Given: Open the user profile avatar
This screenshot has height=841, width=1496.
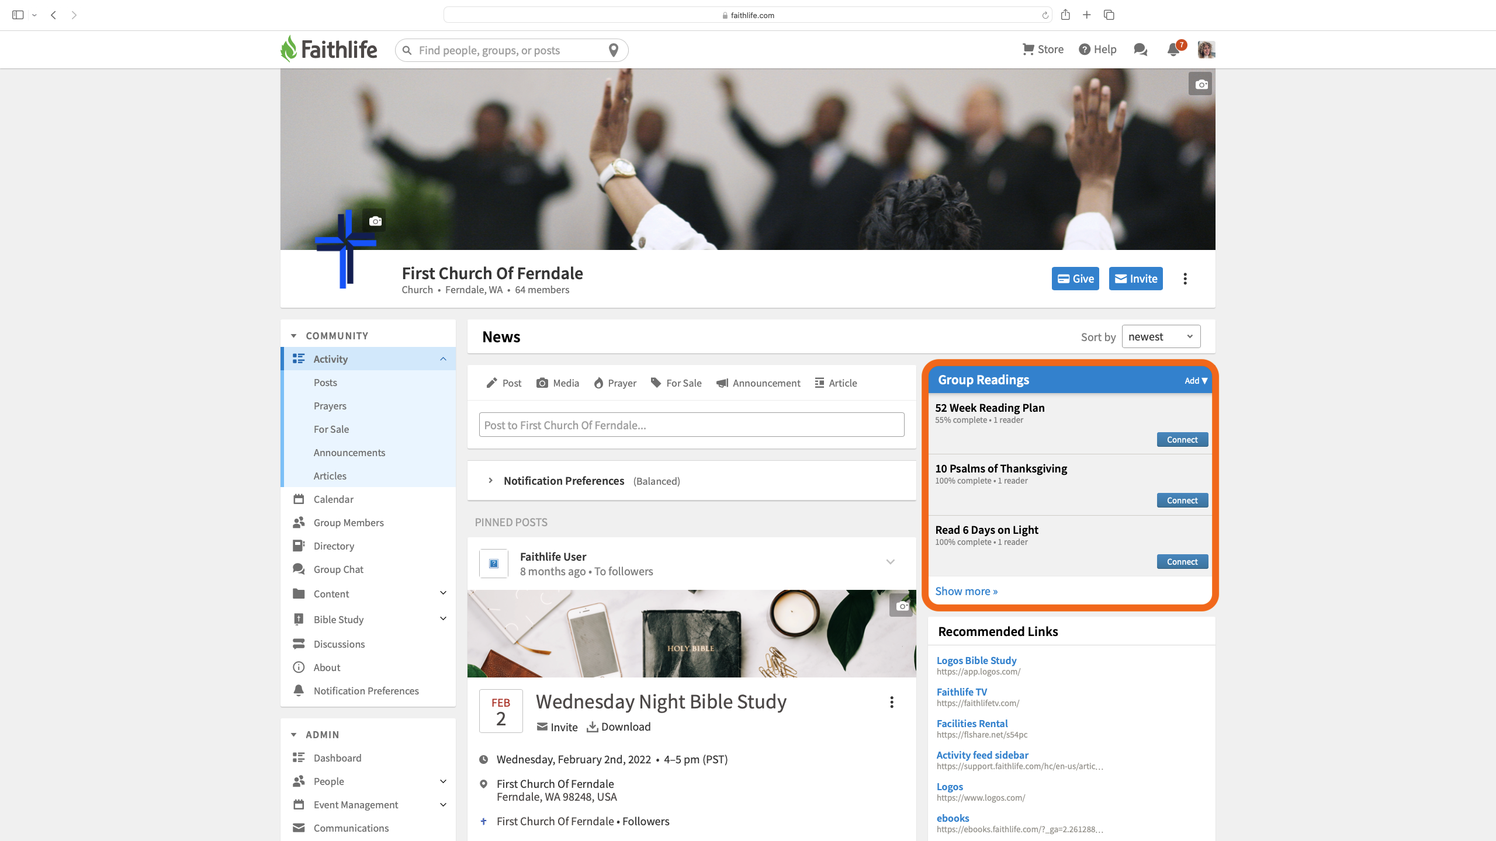Looking at the screenshot, I should (1206, 50).
